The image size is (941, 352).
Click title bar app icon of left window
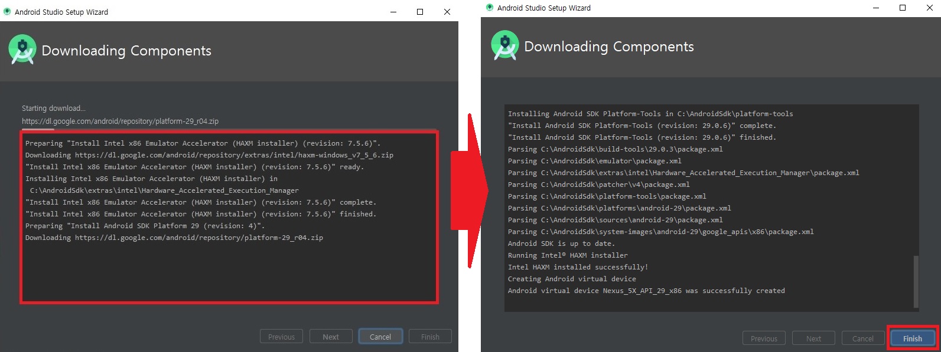7,11
